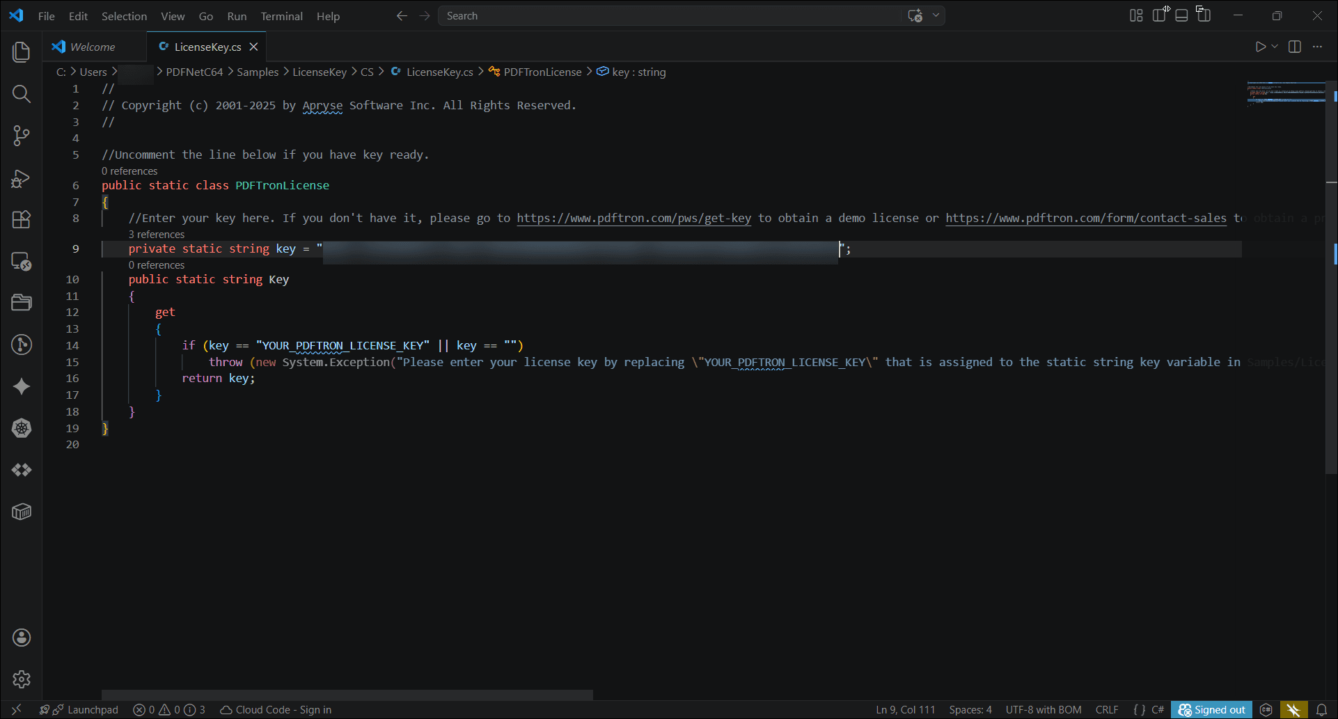The width and height of the screenshot is (1338, 719).
Task: Select the Spaces: 4 indentation setting
Action: (x=970, y=710)
